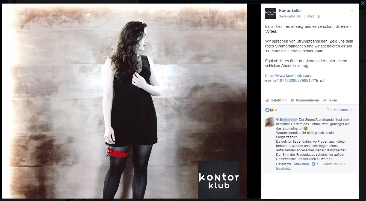366x201 pixels.
Task: Open the Kontorkeller page name link
Action: click(290, 11)
